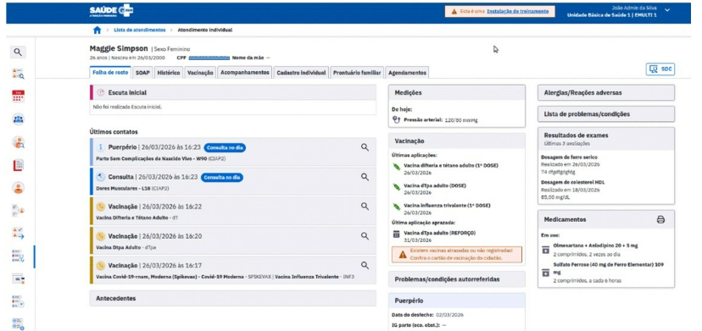Go back to Lista de atendimentos breadcrumb
This screenshot has width=702, height=331.
tap(140, 30)
